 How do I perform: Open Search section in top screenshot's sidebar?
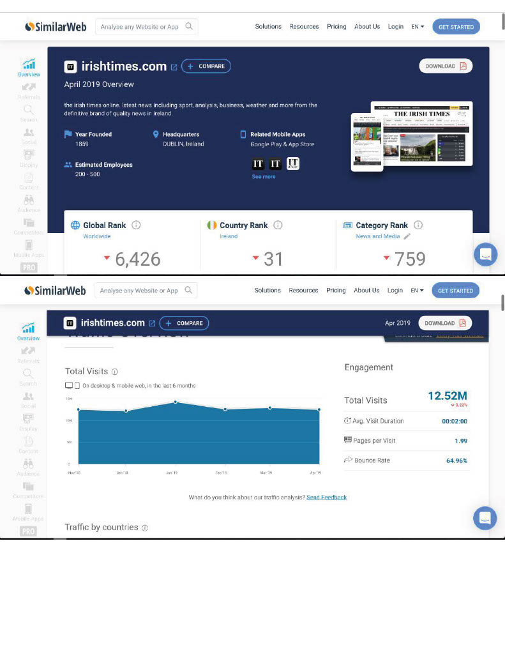tap(29, 113)
